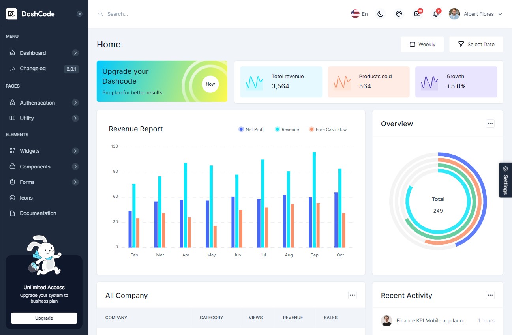Image resolution: width=512 pixels, height=335 pixels.
Task: Open Overview card three-dot options
Action: point(490,124)
